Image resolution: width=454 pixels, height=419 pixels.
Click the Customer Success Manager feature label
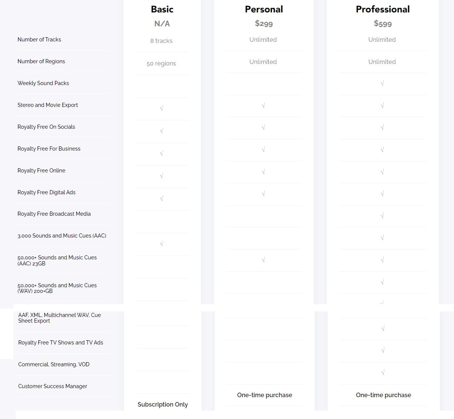click(x=53, y=386)
